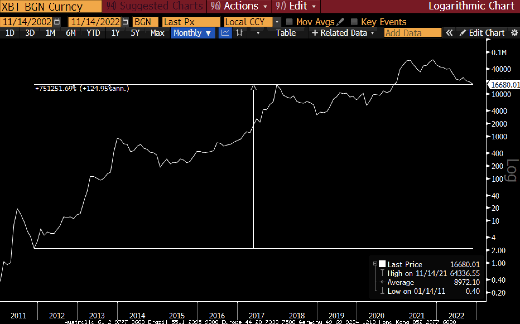
Task: Click the Last Px field
Action: pos(191,22)
